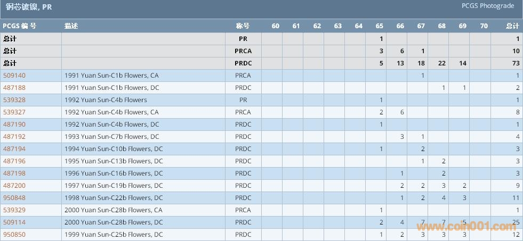Click PCGS number 487188
This screenshot has height=241, width=523.
(x=14, y=88)
